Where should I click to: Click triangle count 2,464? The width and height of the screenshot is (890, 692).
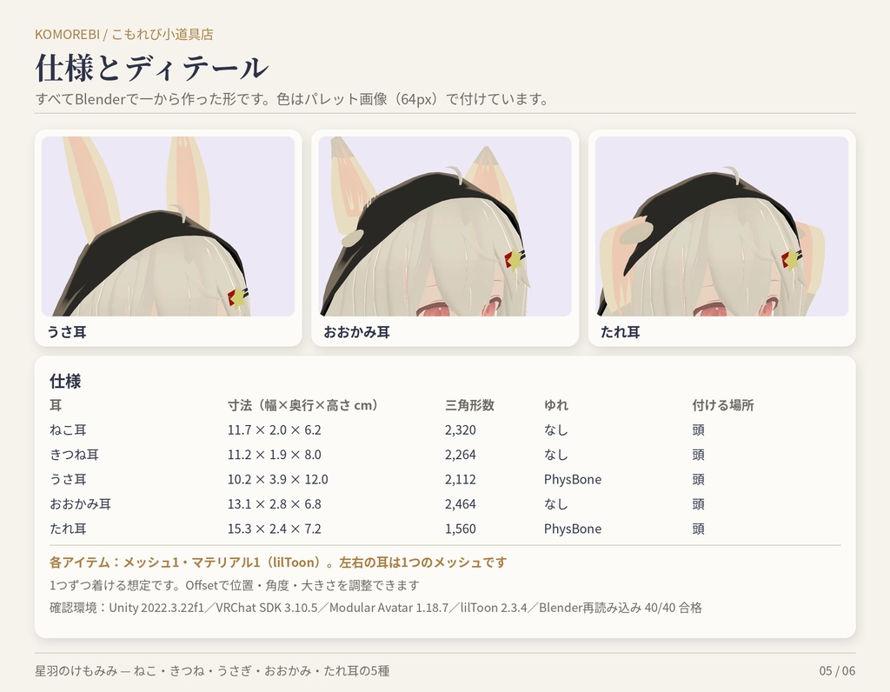coord(461,503)
